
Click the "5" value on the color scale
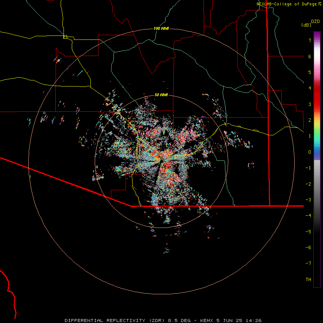coord(310,72)
